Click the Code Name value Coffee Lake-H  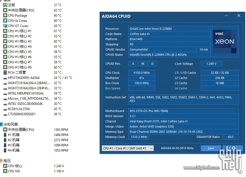169,34
